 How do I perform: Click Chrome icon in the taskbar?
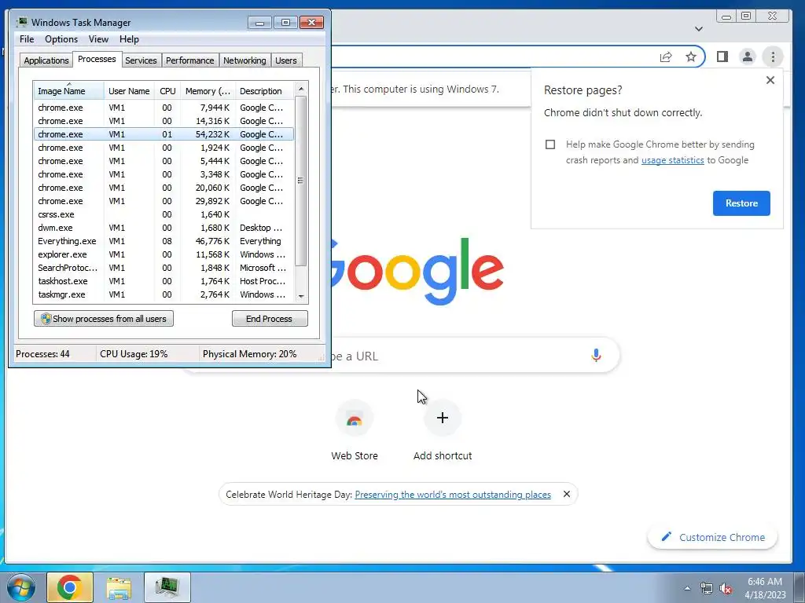[70, 587]
